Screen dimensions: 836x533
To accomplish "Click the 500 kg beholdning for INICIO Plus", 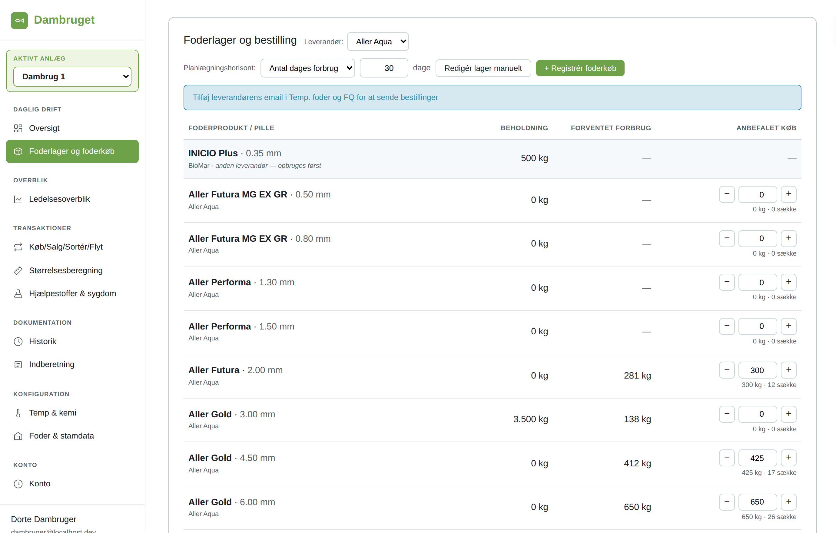I will click(x=534, y=158).
